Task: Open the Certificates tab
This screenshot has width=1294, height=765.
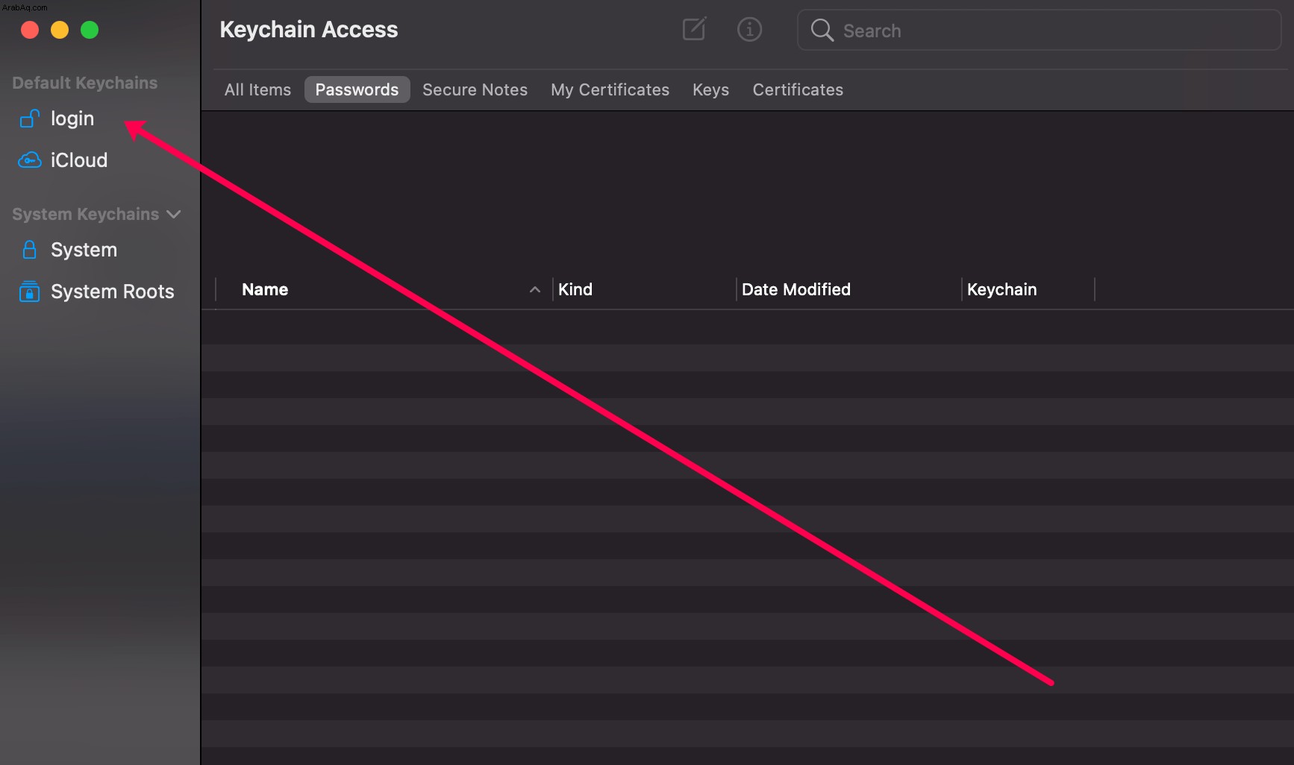Action: 798,89
